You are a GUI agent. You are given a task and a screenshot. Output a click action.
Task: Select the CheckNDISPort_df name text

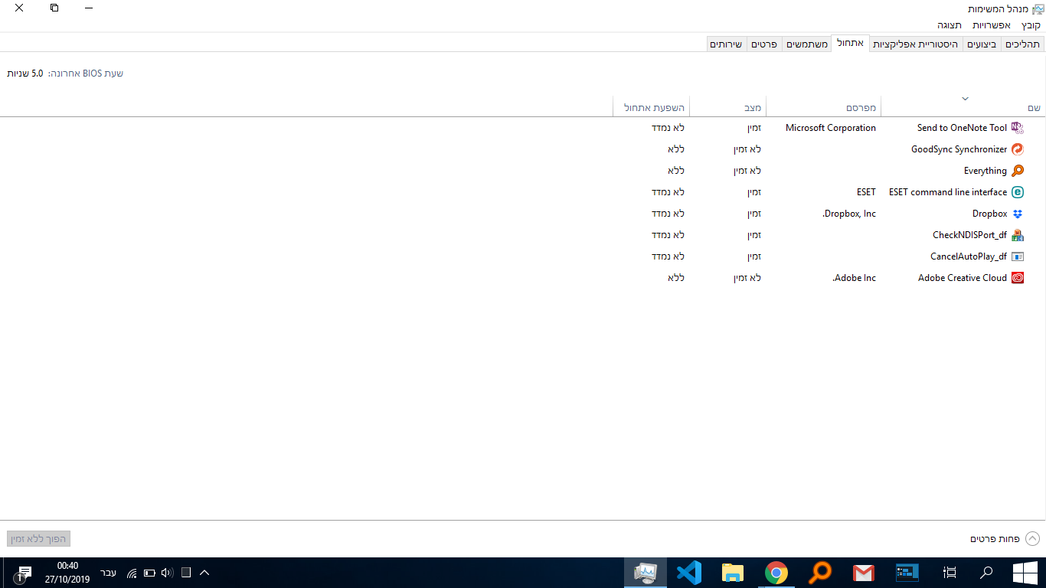click(969, 235)
